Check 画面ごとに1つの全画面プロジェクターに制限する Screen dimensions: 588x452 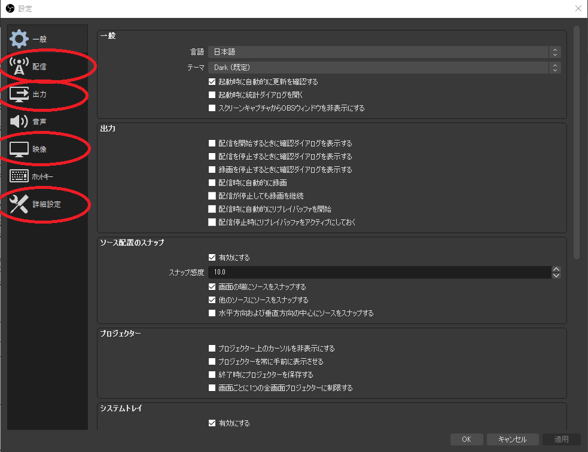click(212, 387)
